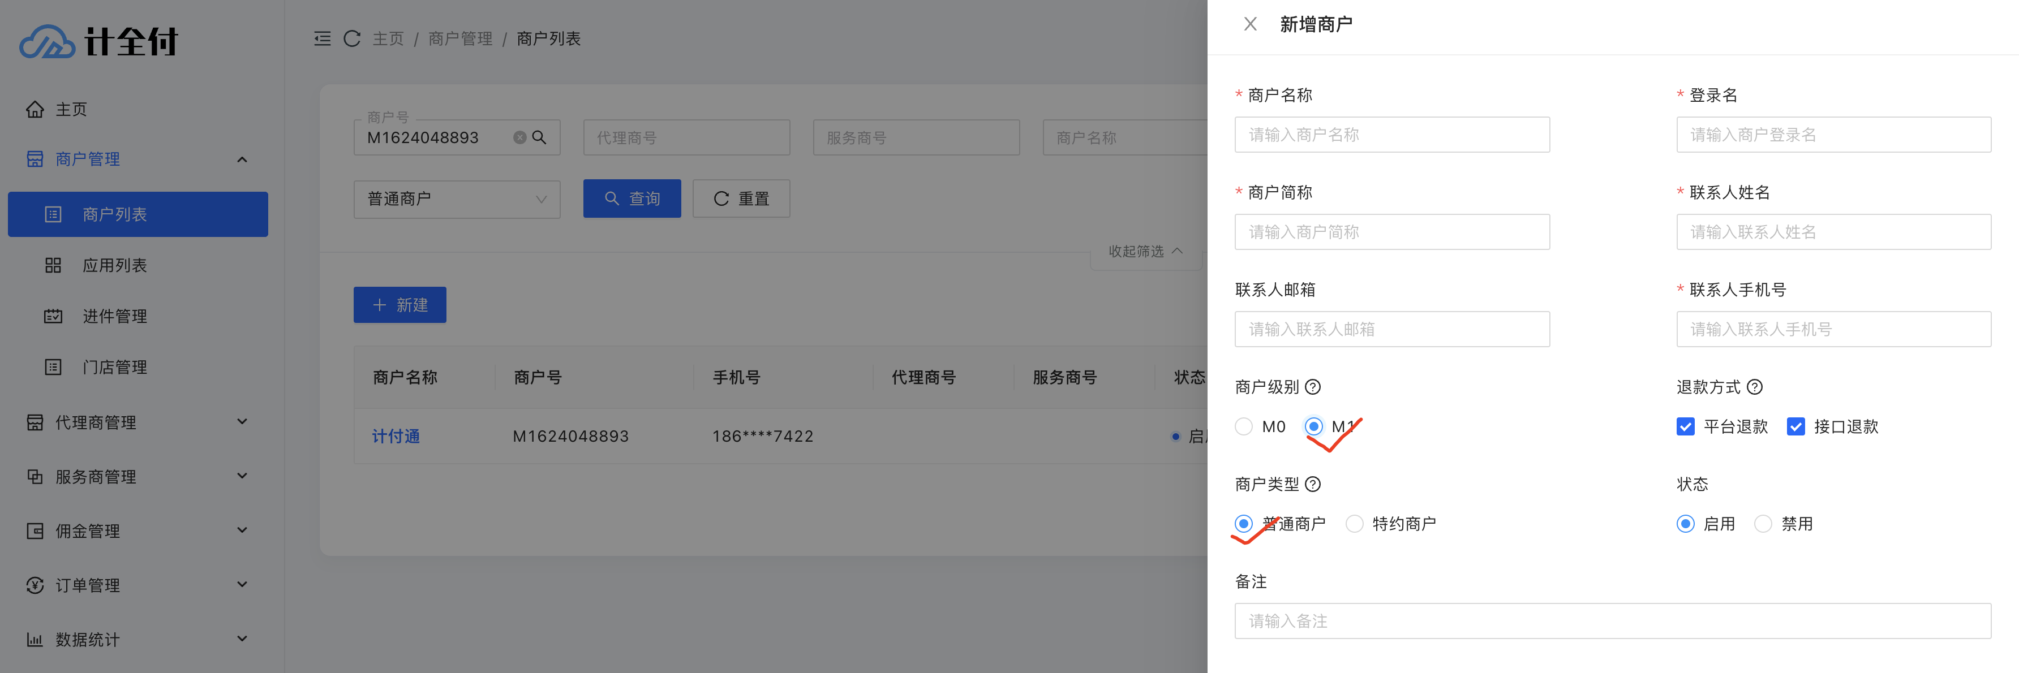2019x673 pixels.
Task: Click help icon next to 商户类型
Action: (1313, 484)
